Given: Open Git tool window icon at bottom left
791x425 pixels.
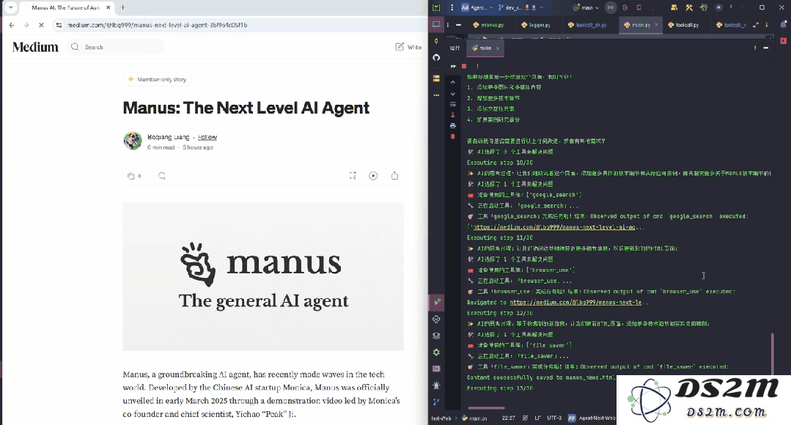Looking at the screenshot, I should [437, 402].
